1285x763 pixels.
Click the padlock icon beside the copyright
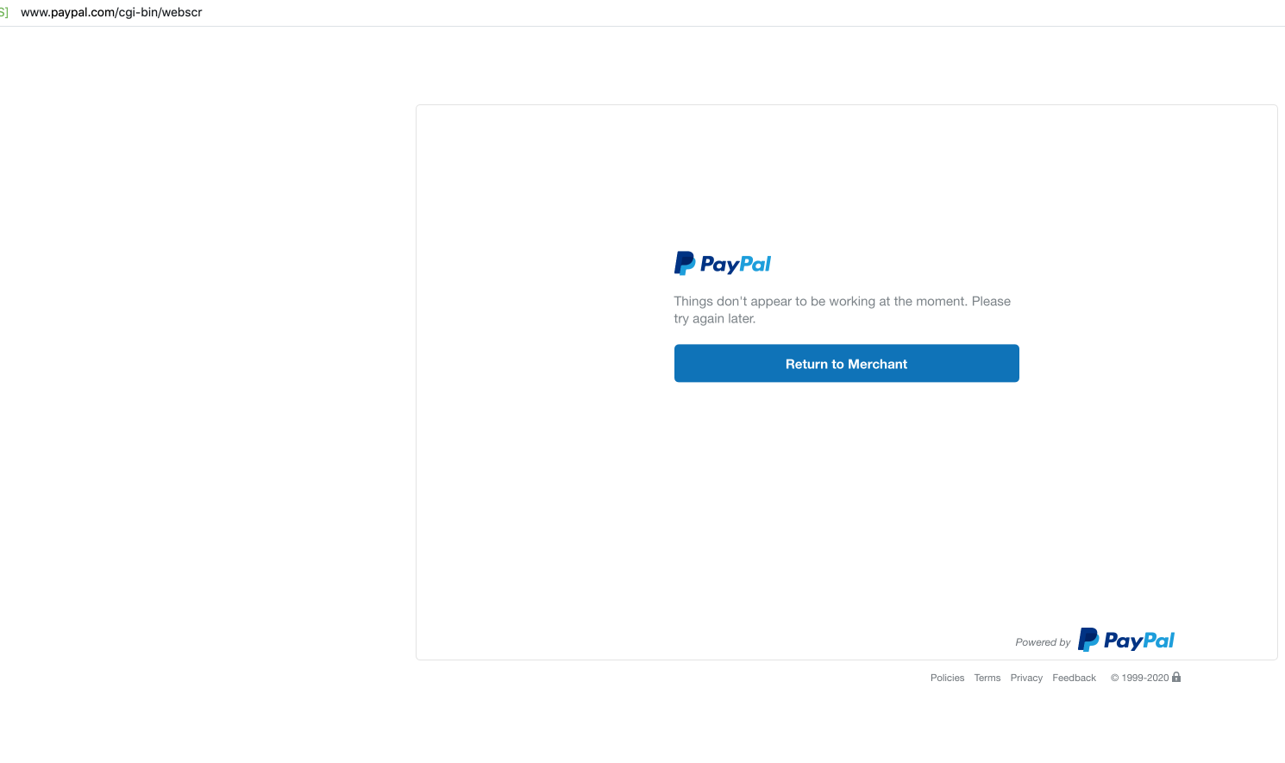[1176, 677]
